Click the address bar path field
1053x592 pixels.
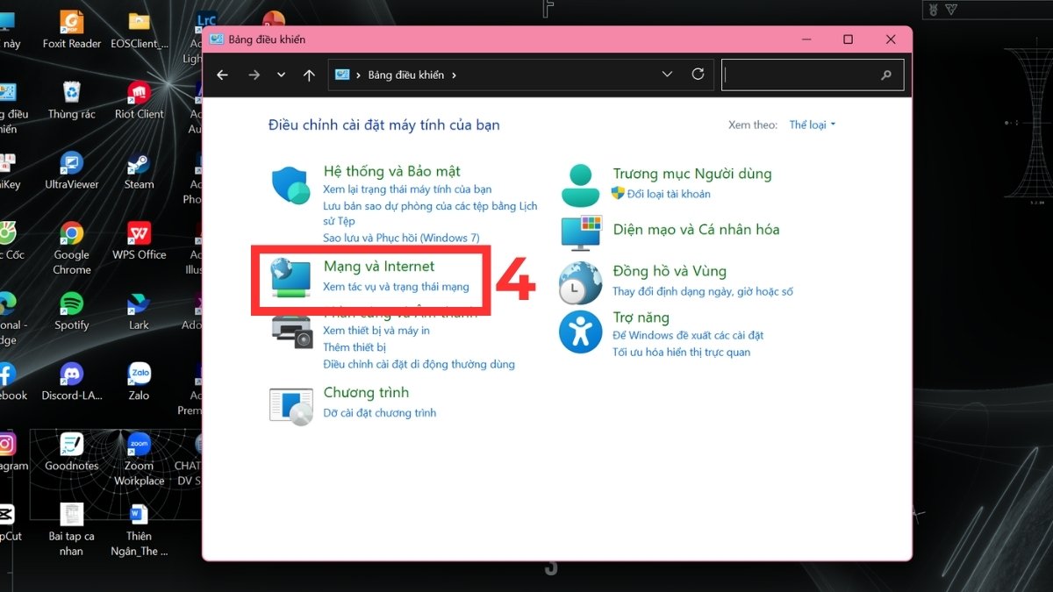tap(521, 75)
